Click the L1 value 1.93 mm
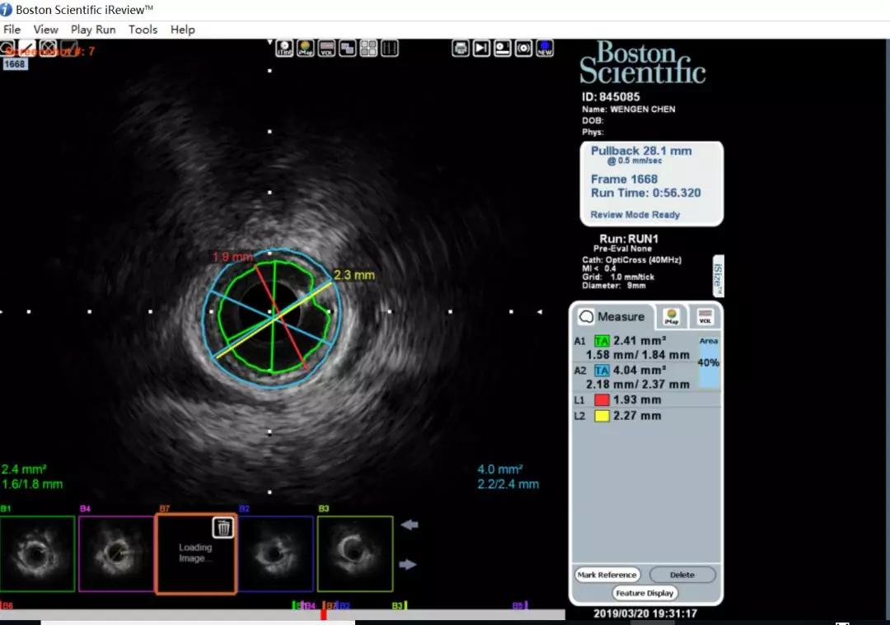 coord(637,400)
